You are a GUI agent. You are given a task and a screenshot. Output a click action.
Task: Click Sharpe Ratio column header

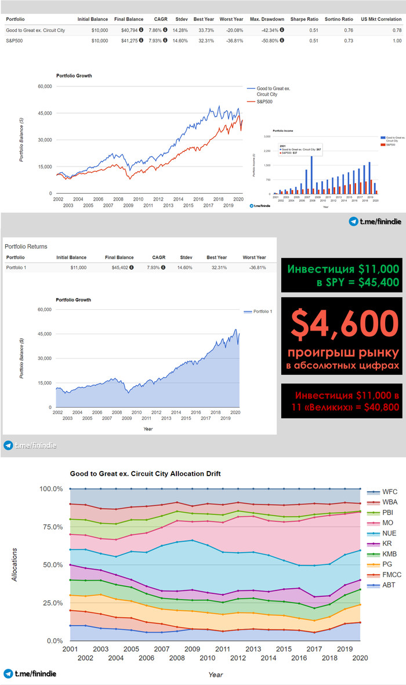pos(304,19)
